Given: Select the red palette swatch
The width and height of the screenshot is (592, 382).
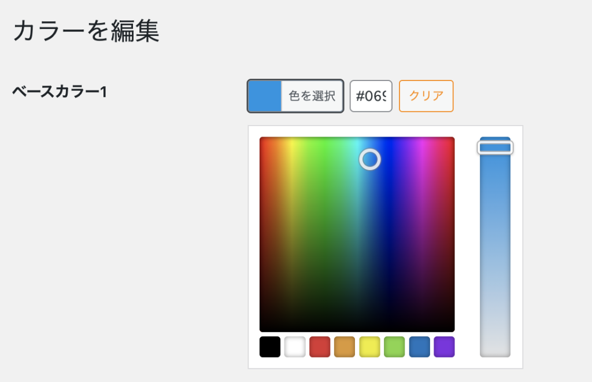Looking at the screenshot, I should [x=320, y=347].
